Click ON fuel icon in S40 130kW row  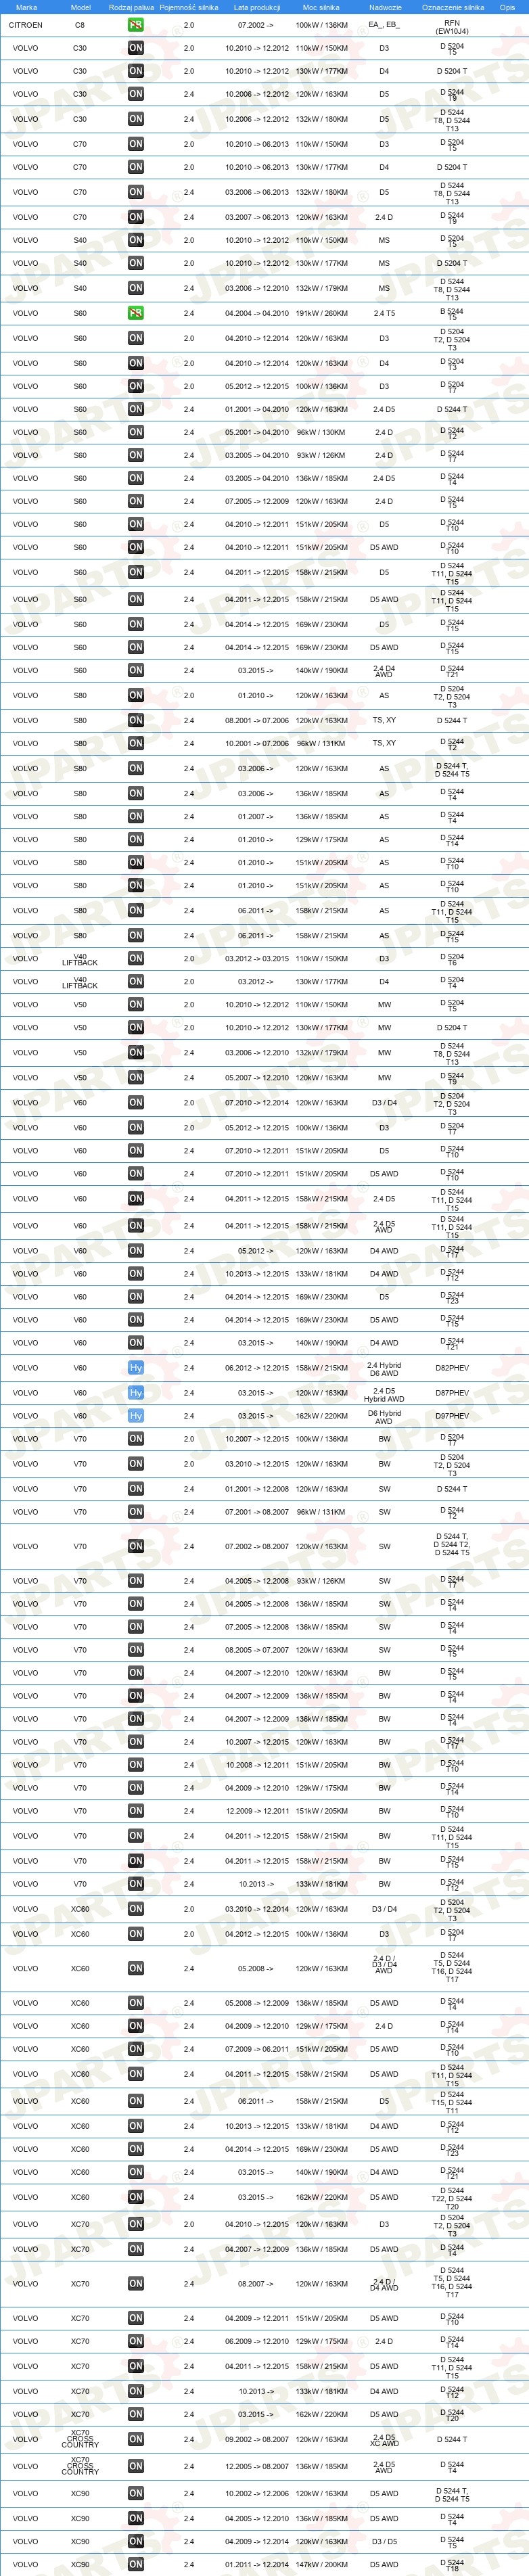click(135, 263)
